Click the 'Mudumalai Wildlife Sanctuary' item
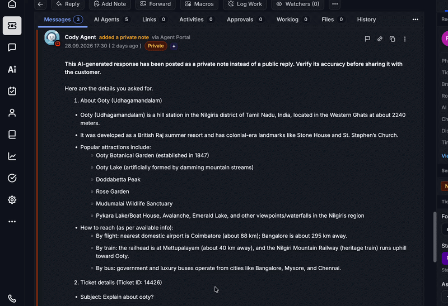Image resolution: width=448 pixels, height=306 pixels. tap(134, 203)
